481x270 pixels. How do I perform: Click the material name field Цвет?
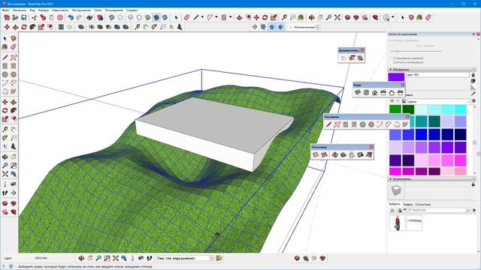[x=437, y=75]
